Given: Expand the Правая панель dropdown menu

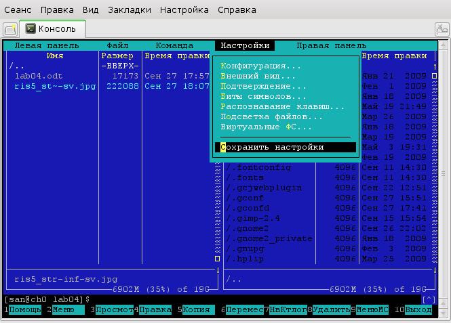Looking at the screenshot, I should (x=332, y=46).
